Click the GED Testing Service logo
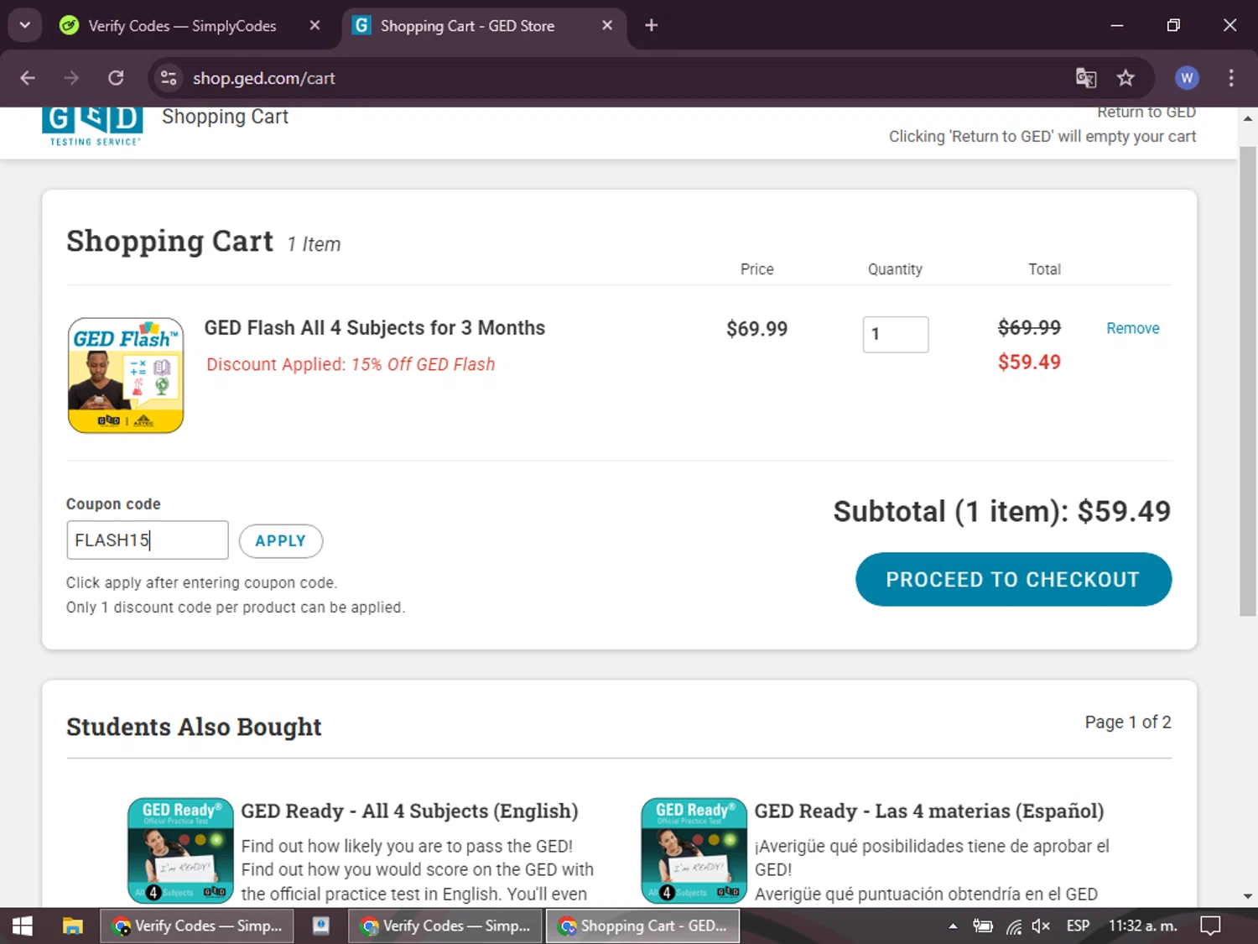The height and width of the screenshot is (944, 1258). point(92,126)
